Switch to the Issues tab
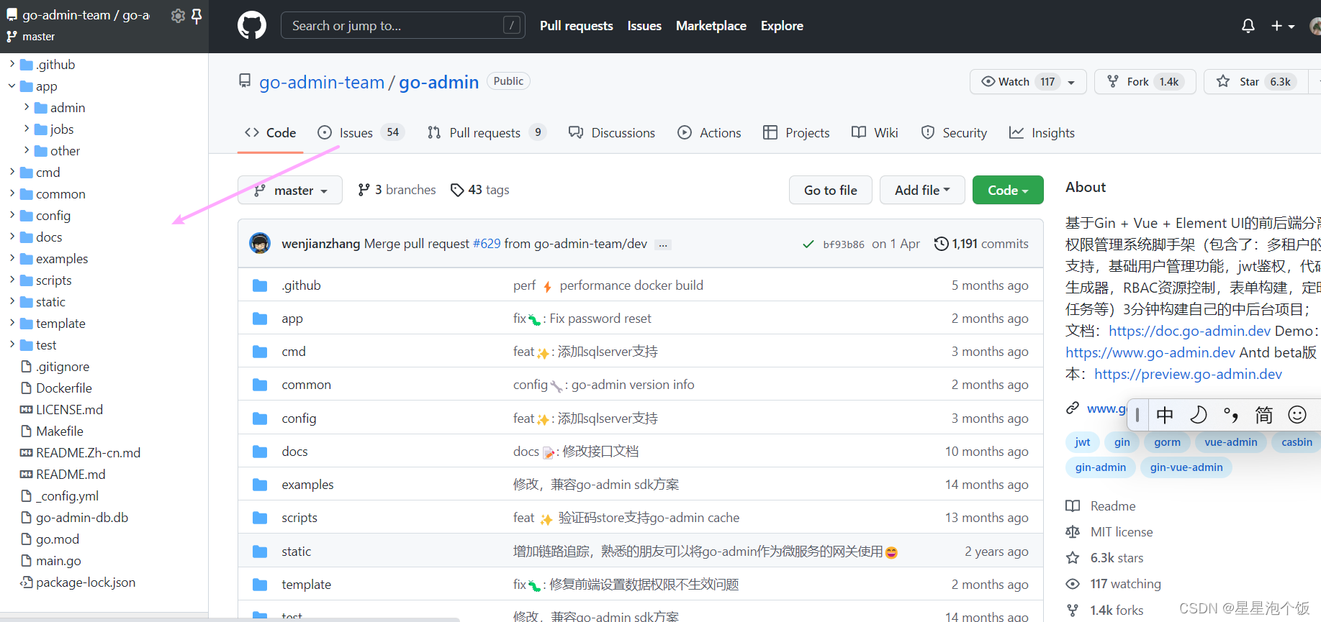1321x622 pixels. [361, 133]
